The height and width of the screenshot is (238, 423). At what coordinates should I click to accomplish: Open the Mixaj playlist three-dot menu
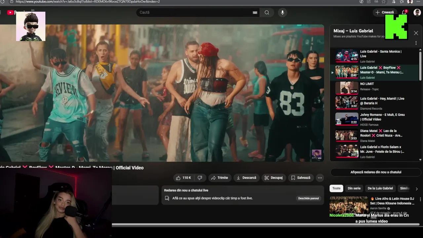(x=416, y=43)
